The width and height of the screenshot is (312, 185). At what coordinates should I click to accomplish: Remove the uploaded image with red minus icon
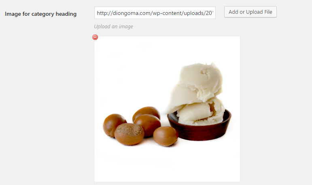click(95, 37)
